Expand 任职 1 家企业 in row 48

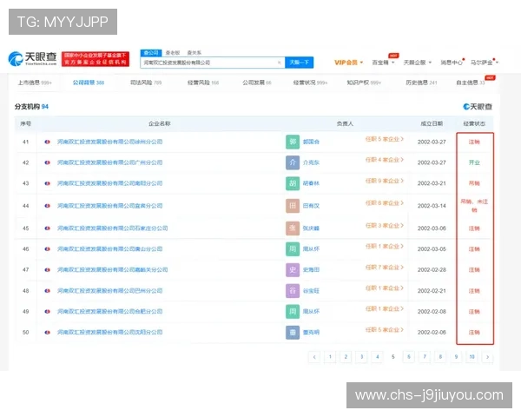point(385,288)
